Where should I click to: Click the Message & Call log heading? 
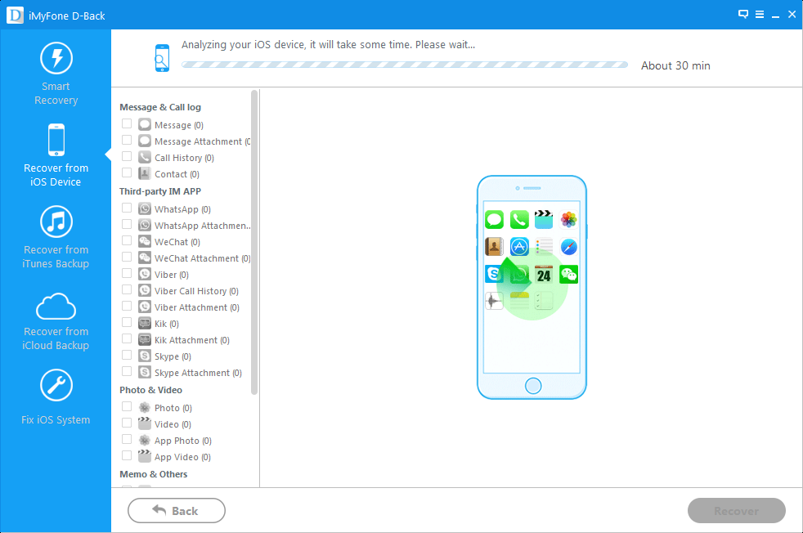(x=159, y=108)
